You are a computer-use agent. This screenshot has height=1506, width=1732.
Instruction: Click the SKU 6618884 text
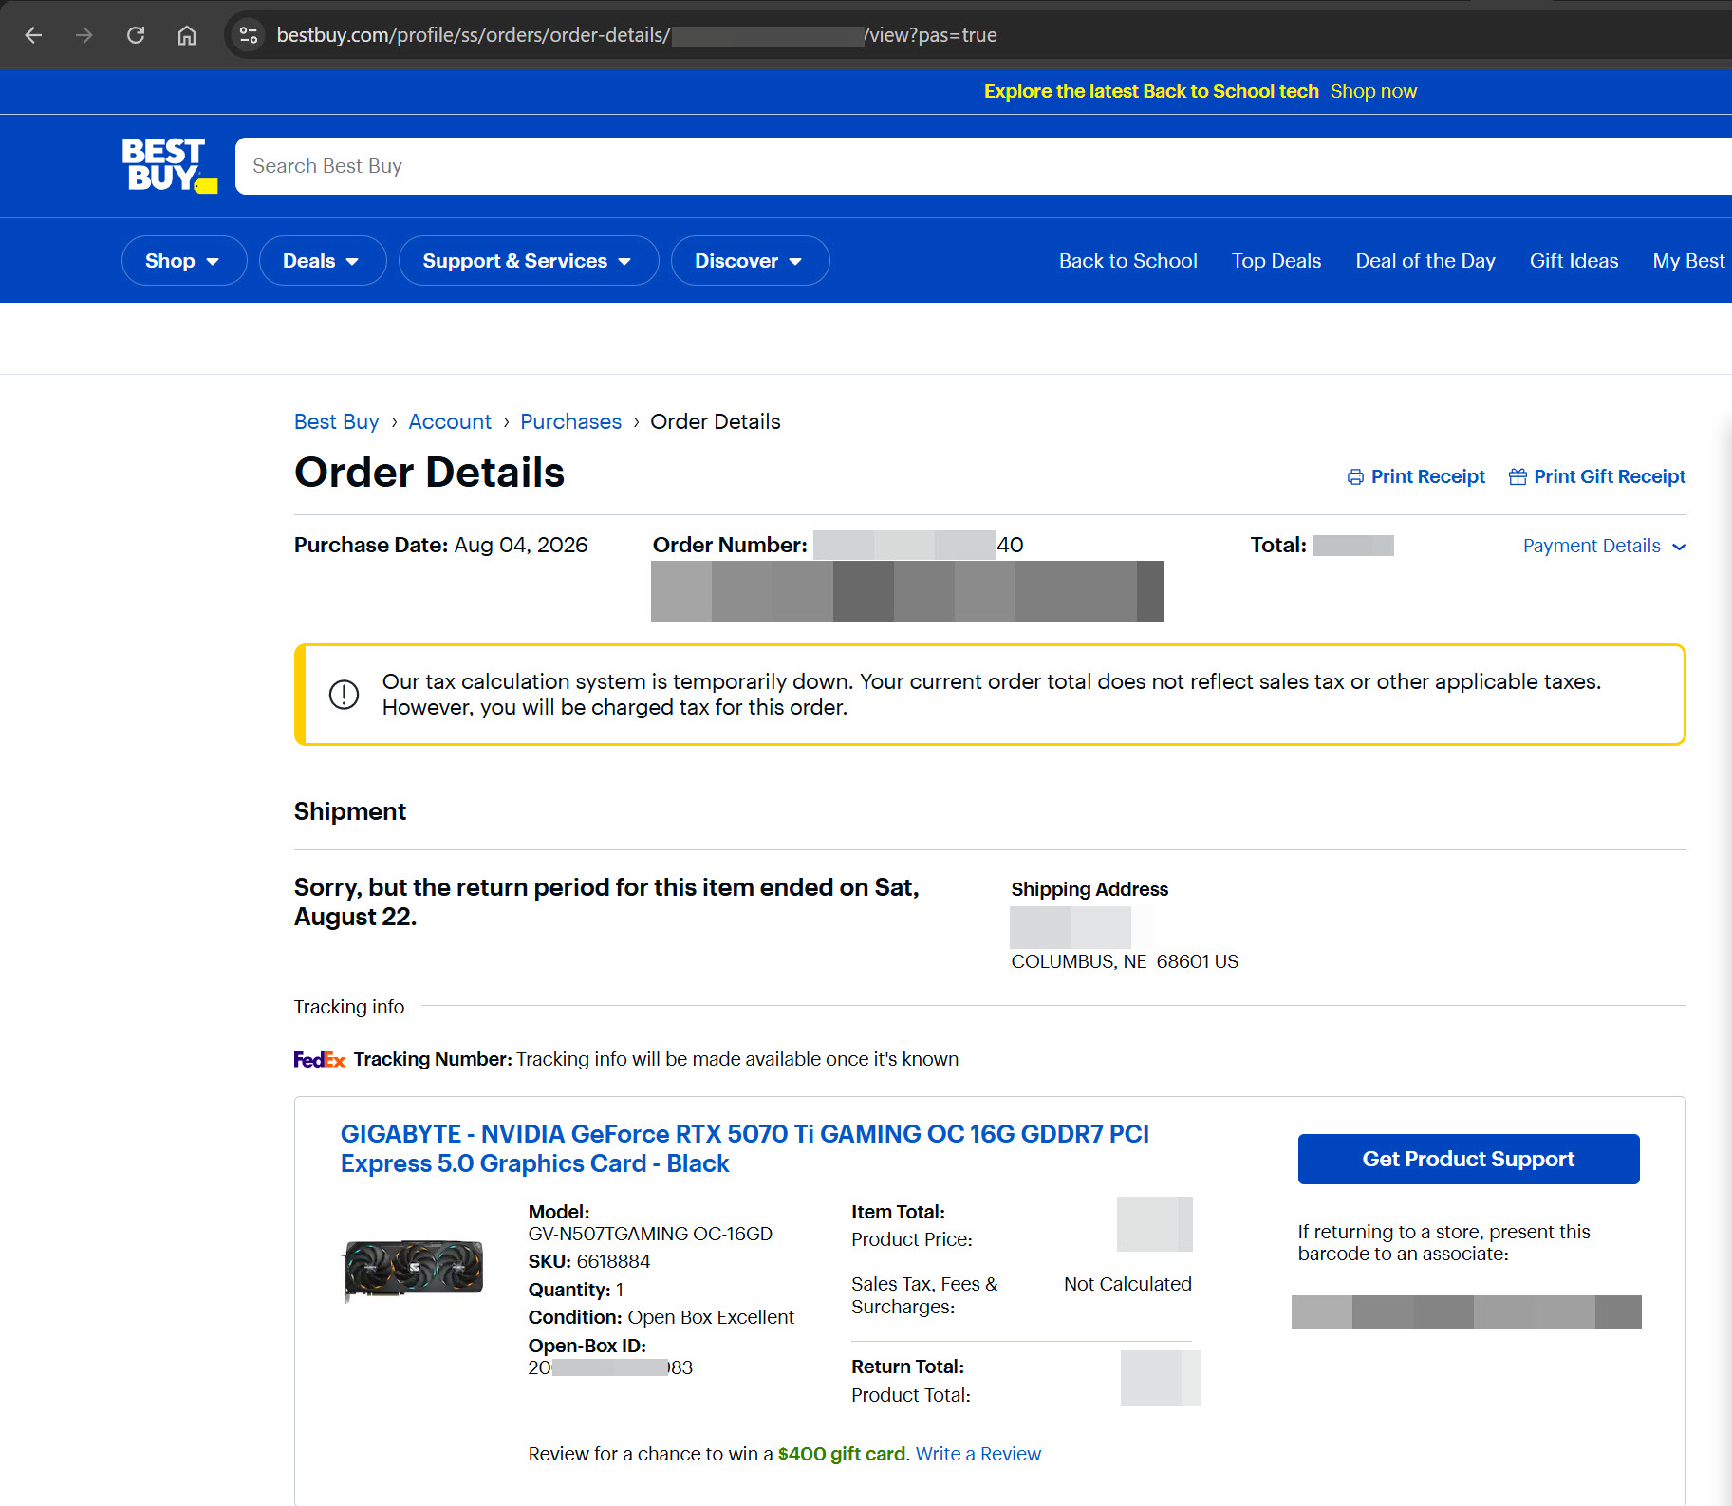[x=589, y=1261]
